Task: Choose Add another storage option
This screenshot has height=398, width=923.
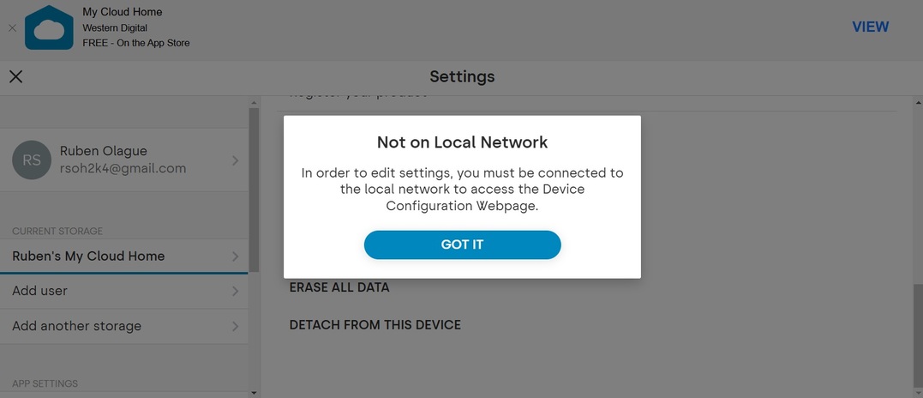Action: click(123, 326)
